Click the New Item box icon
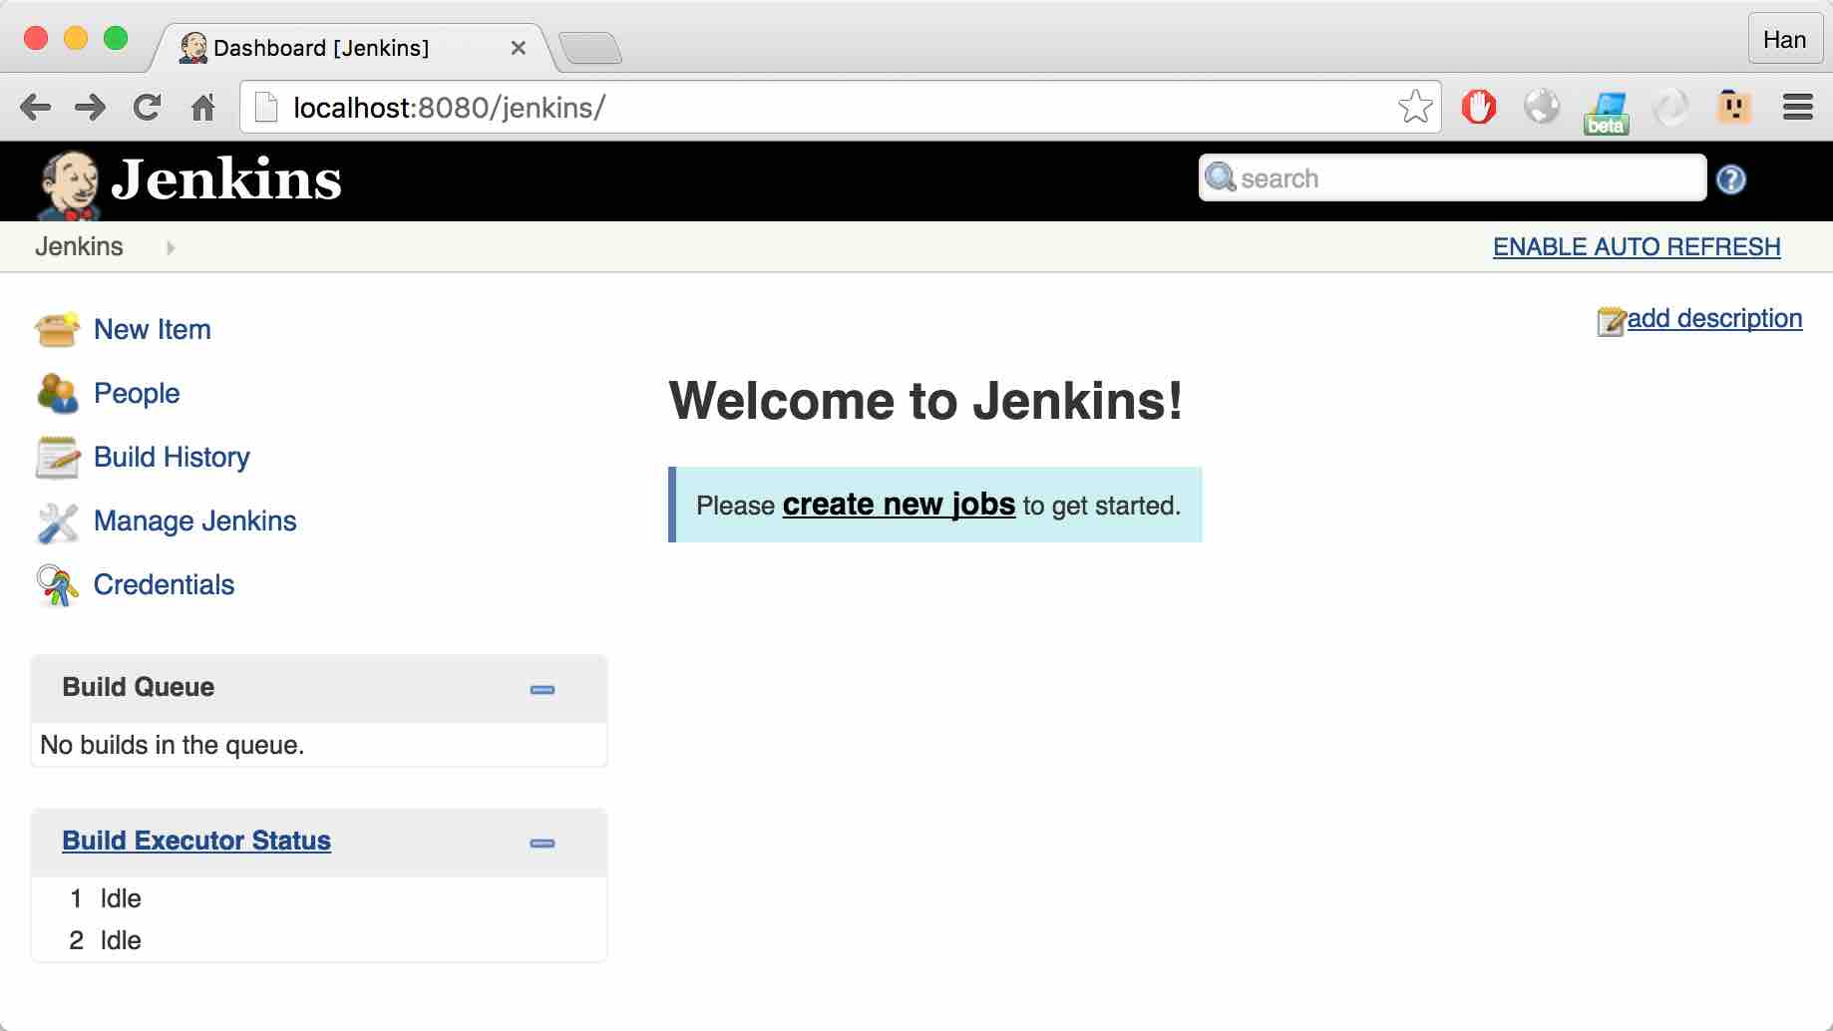Image resolution: width=1833 pixels, height=1031 pixels. 57,329
